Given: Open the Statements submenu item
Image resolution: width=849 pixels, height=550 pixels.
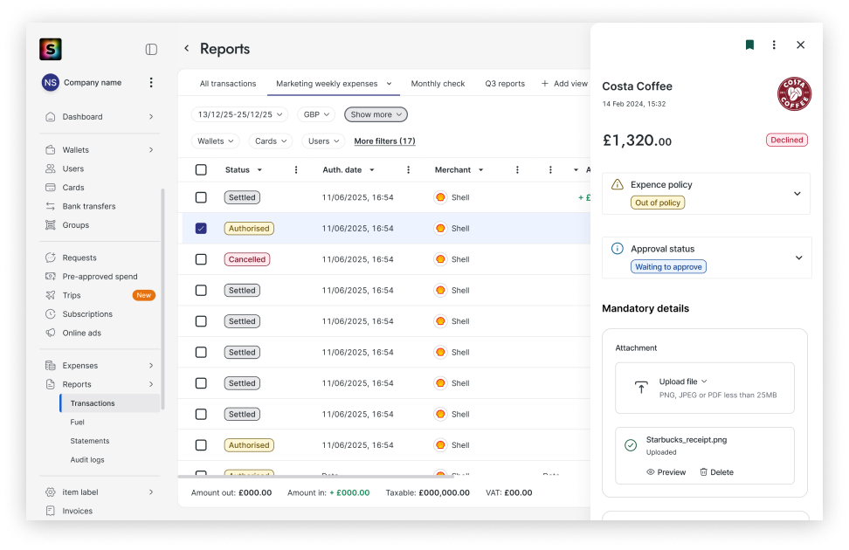Looking at the screenshot, I should [x=90, y=441].
